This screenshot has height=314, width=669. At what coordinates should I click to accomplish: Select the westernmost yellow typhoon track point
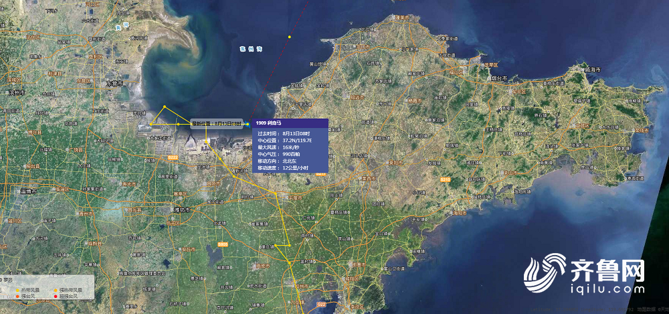click(x=151, y=124)
